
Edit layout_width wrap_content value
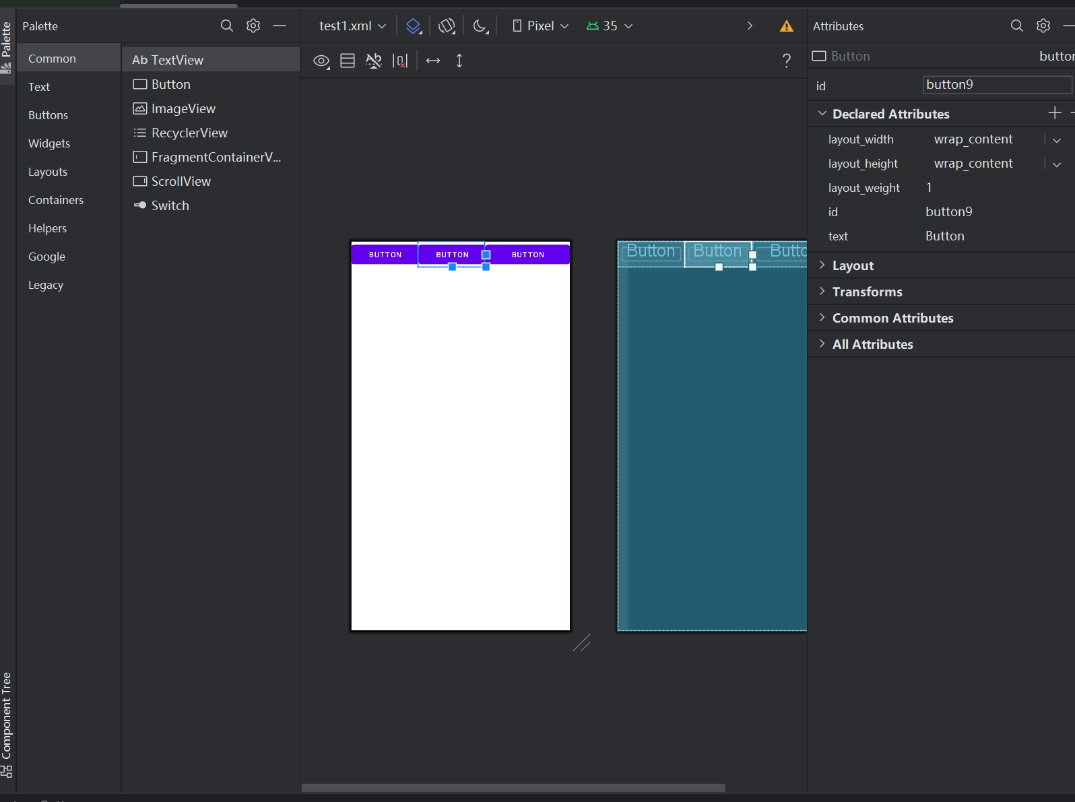(x=973, y=139)
